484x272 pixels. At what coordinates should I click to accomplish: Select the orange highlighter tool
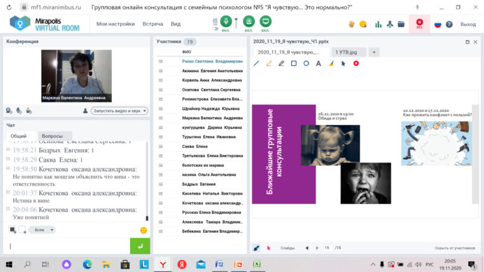point(269,63)
